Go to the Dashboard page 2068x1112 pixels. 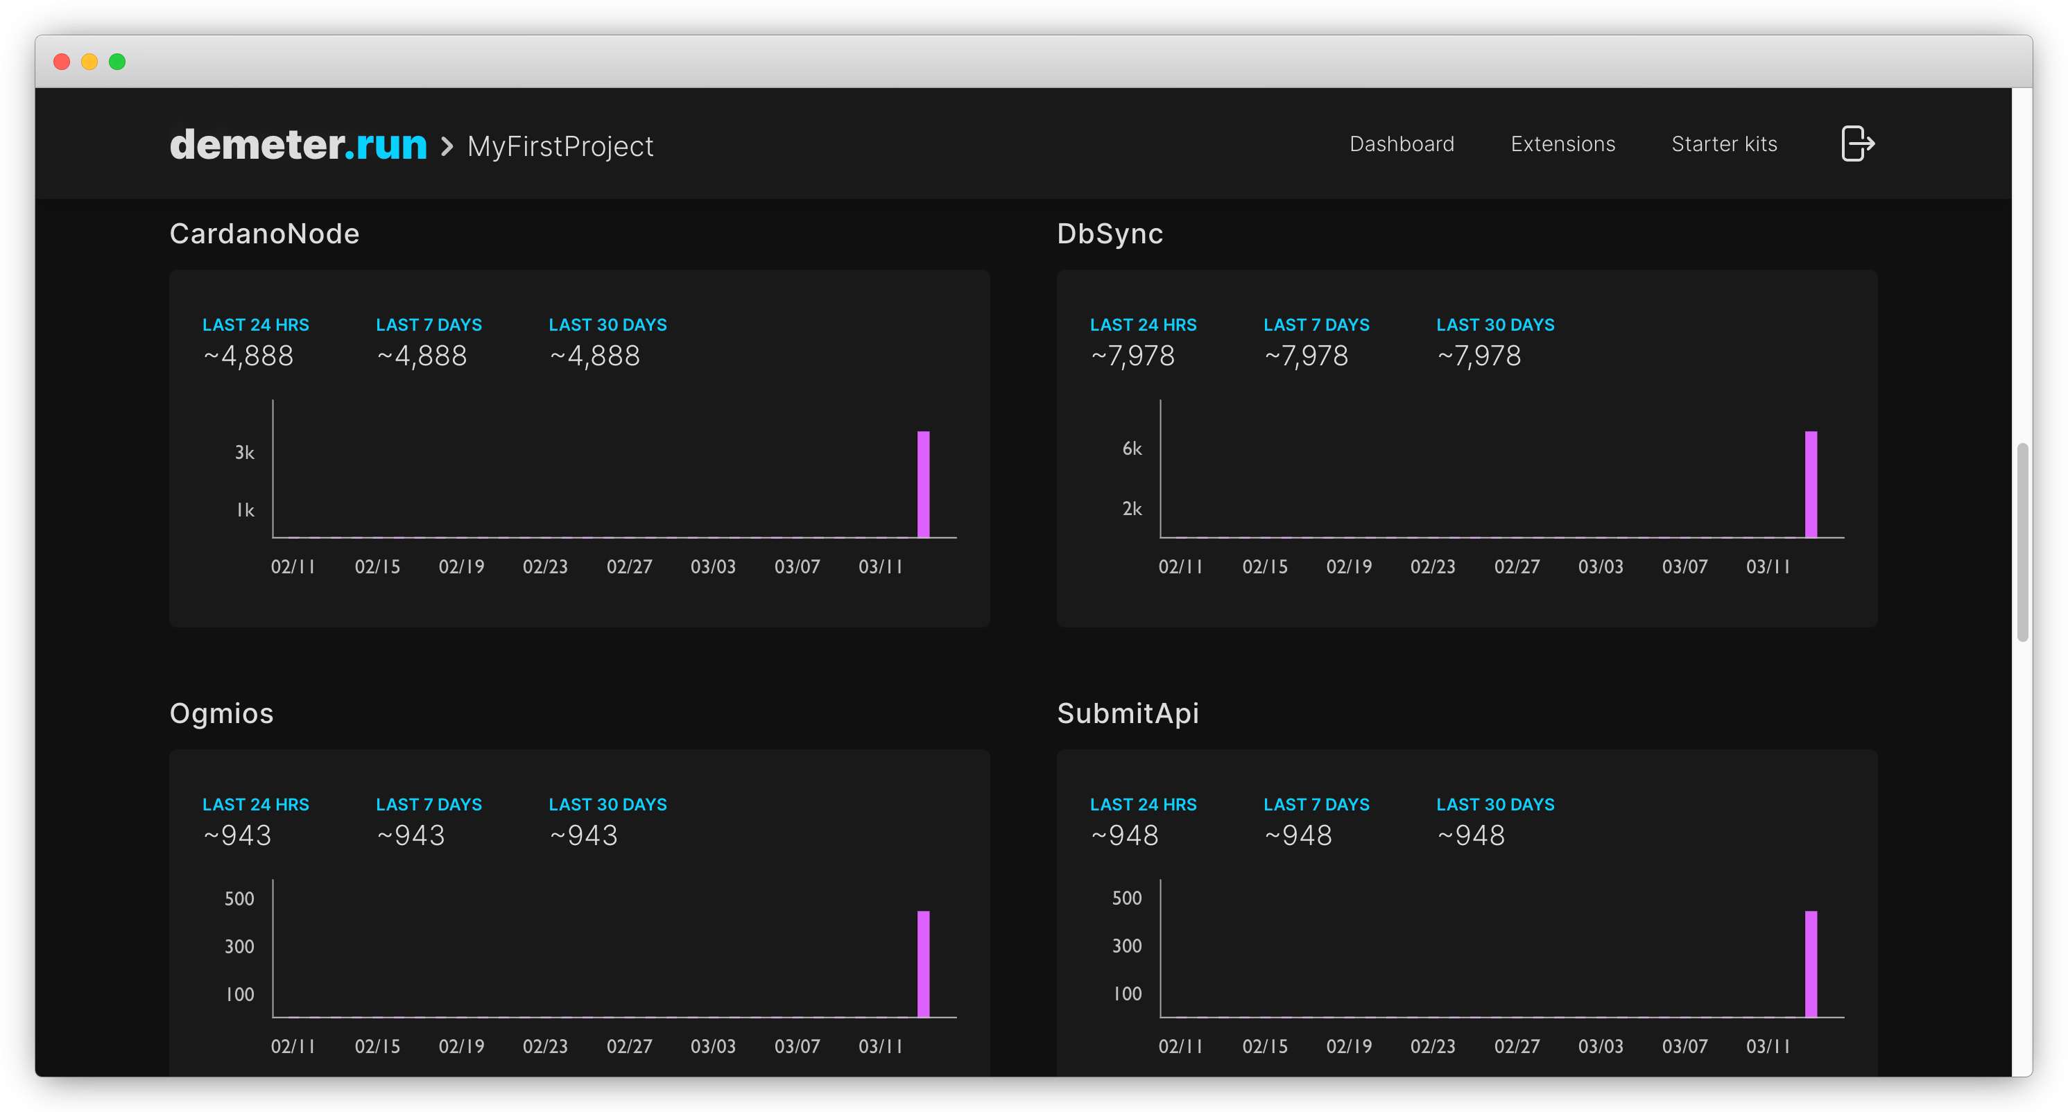click(1402, 144)
